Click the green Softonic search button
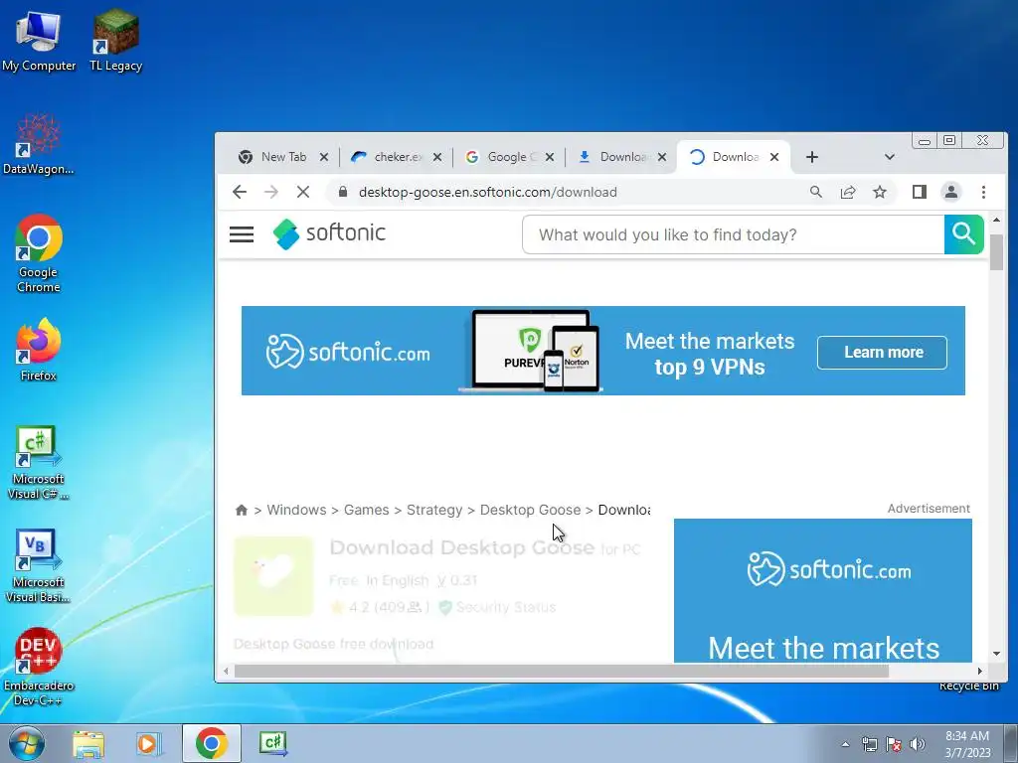The width and height of the screenshot is (1018, 763). pyautogui.click(x=964, y=234)
